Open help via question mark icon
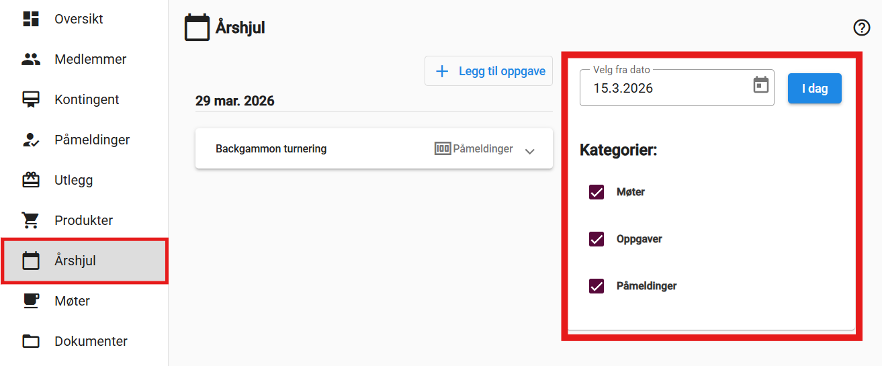 pyautogui.click(x=861, y=28)
